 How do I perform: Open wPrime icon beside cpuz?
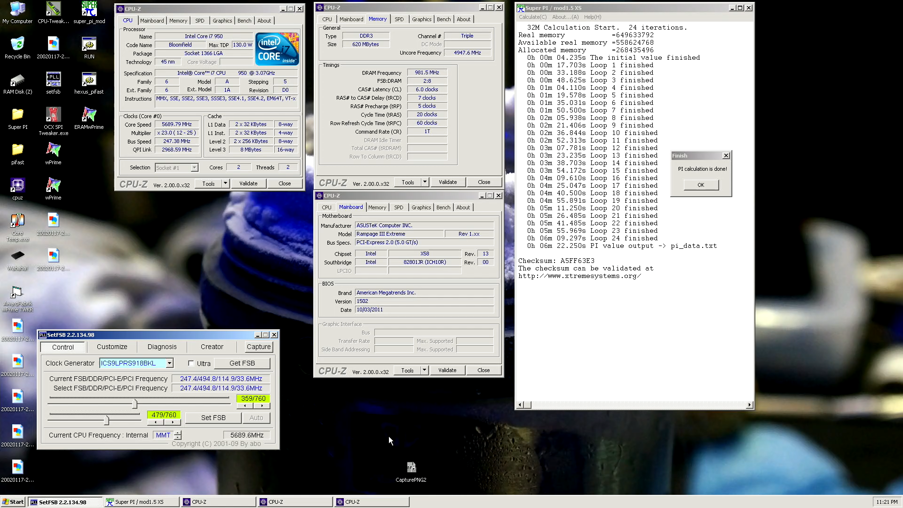pyautogui.click(x=53, y=189)
